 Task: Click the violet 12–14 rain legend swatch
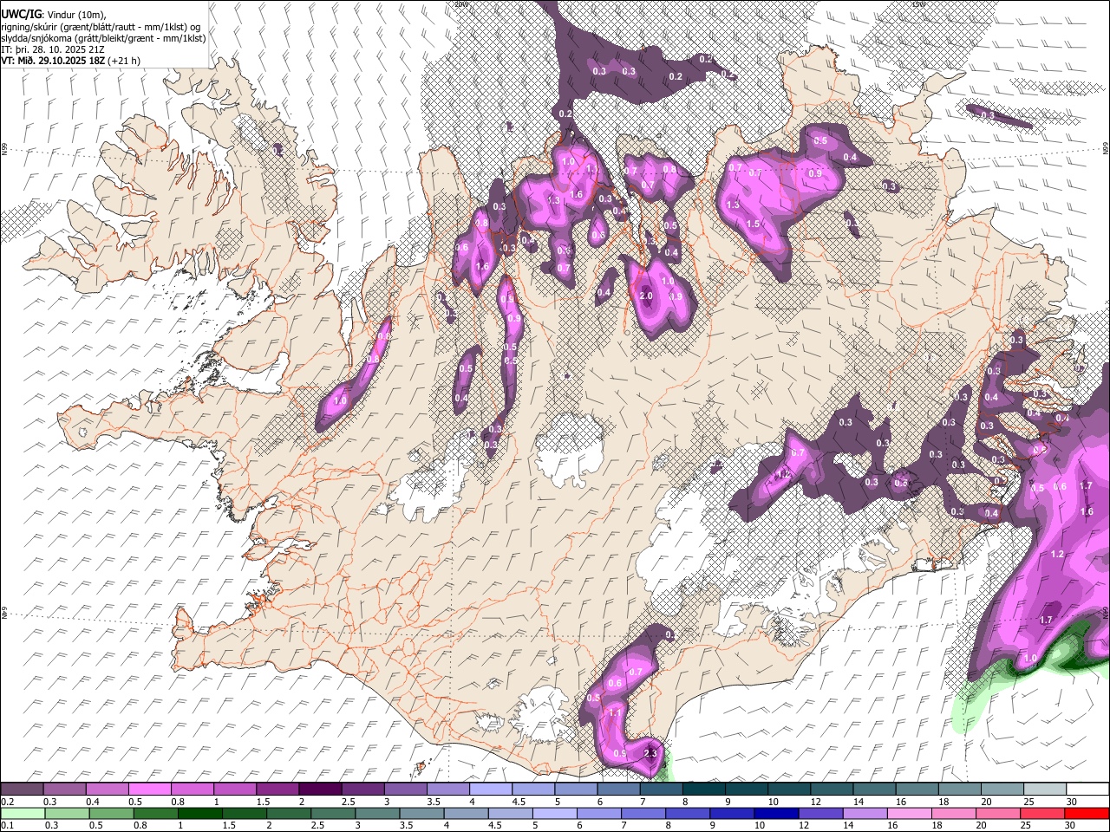820,813
